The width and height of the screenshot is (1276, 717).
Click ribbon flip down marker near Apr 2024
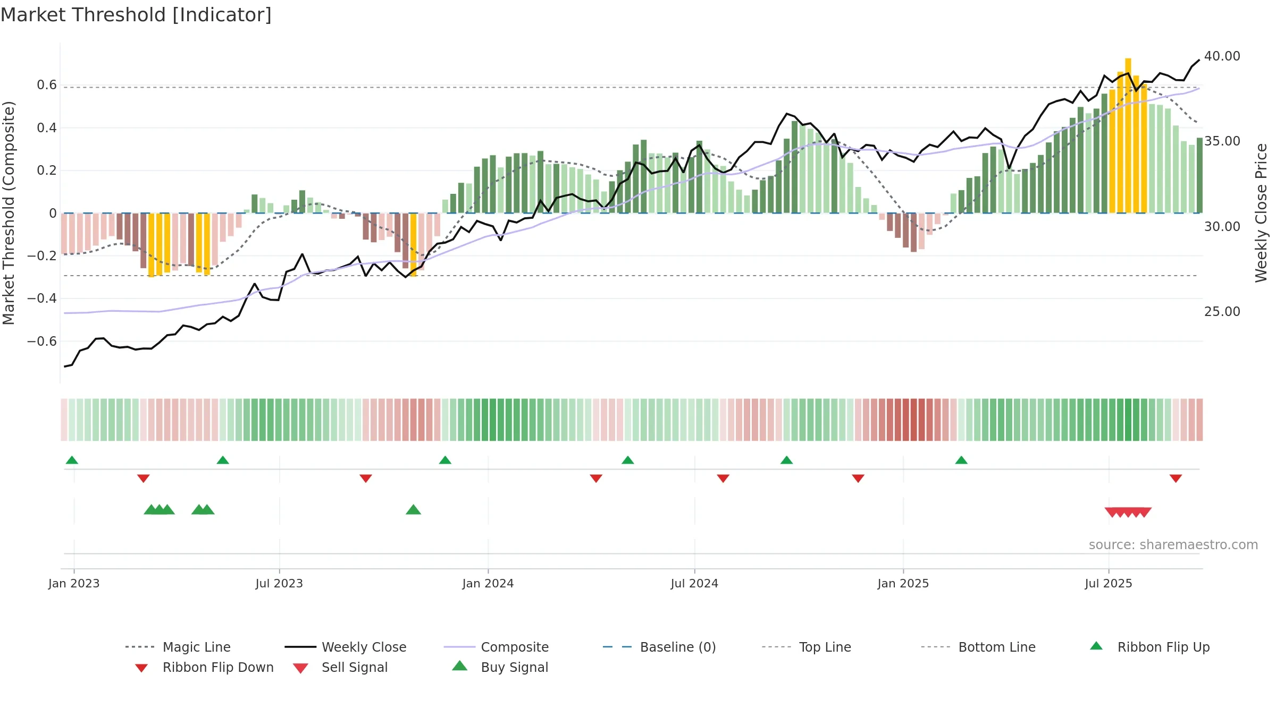(596, 479)
